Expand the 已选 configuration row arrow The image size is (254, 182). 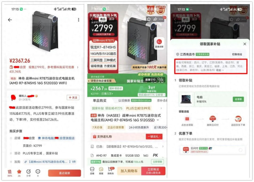point(163,147)
